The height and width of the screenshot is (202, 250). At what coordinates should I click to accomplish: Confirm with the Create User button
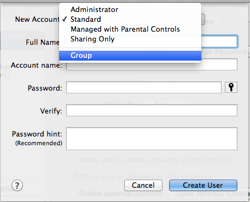pyautogui.click(x=203, y=186)
